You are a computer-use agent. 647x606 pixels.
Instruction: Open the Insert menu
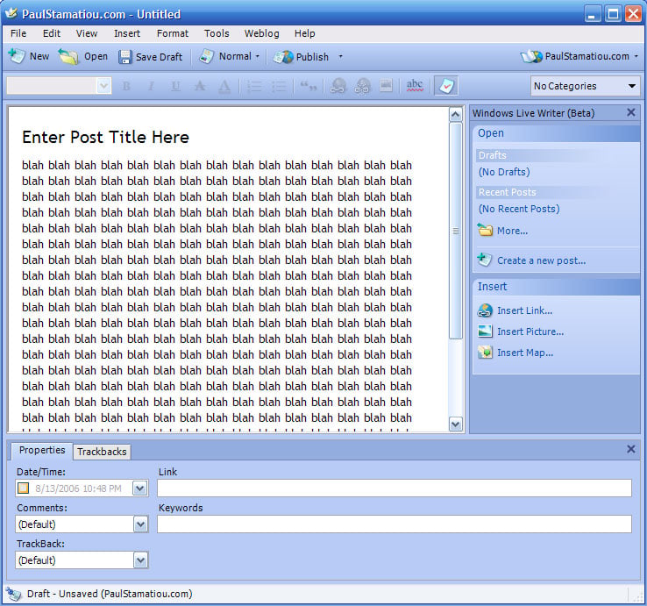127,33
